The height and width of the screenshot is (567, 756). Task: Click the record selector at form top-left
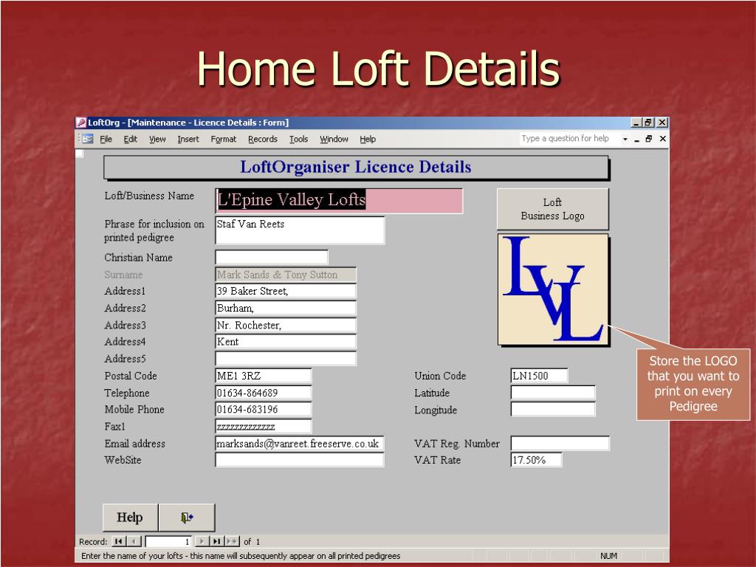tap(80, 154)
